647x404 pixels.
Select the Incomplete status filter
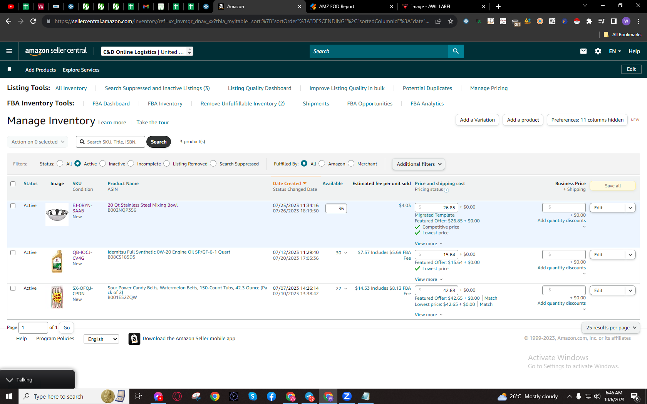131,164
